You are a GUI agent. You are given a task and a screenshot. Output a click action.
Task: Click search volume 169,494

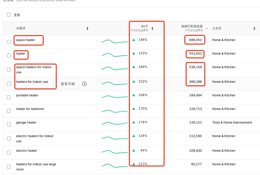[x=196, y=95]
